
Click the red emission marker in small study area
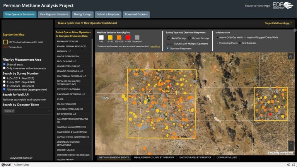(x=270, y=114)
